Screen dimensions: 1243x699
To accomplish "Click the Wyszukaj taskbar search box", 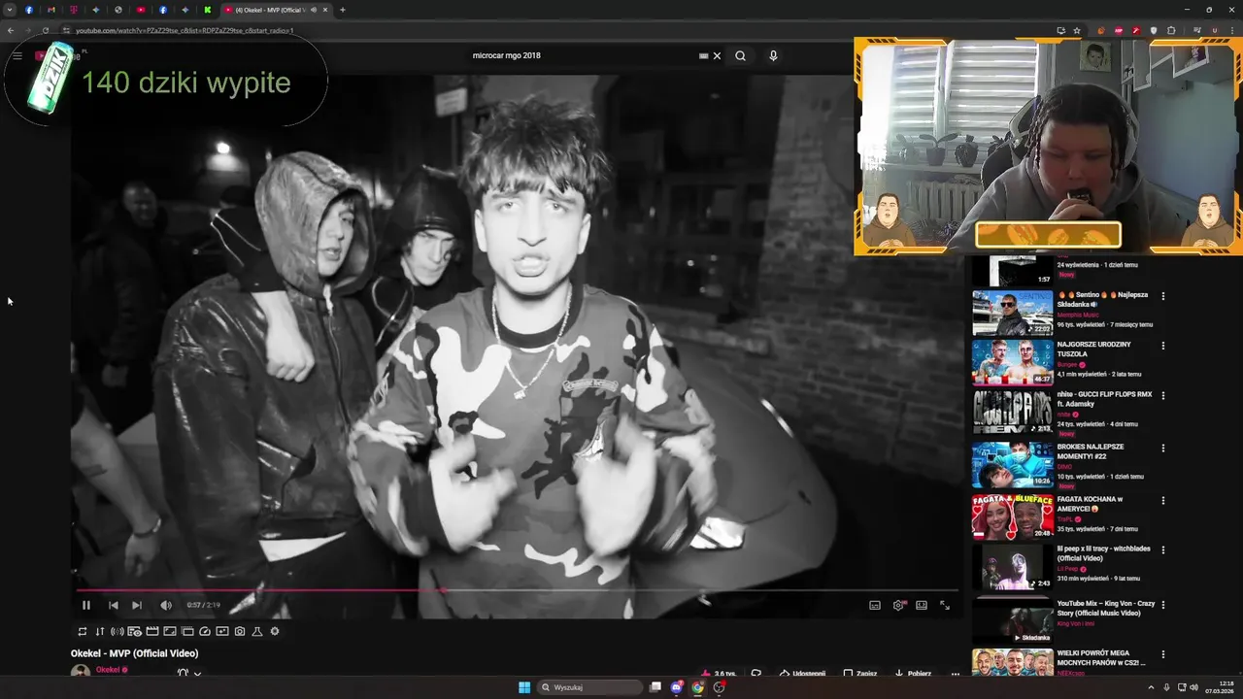I will 590,687.
